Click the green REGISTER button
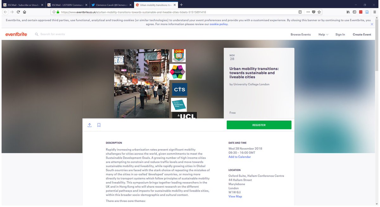This screenshot has height=207, width=380. (259, 125)
